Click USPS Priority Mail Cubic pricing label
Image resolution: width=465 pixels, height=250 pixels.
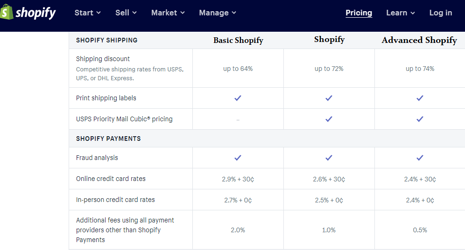click(x=124, y=119)
